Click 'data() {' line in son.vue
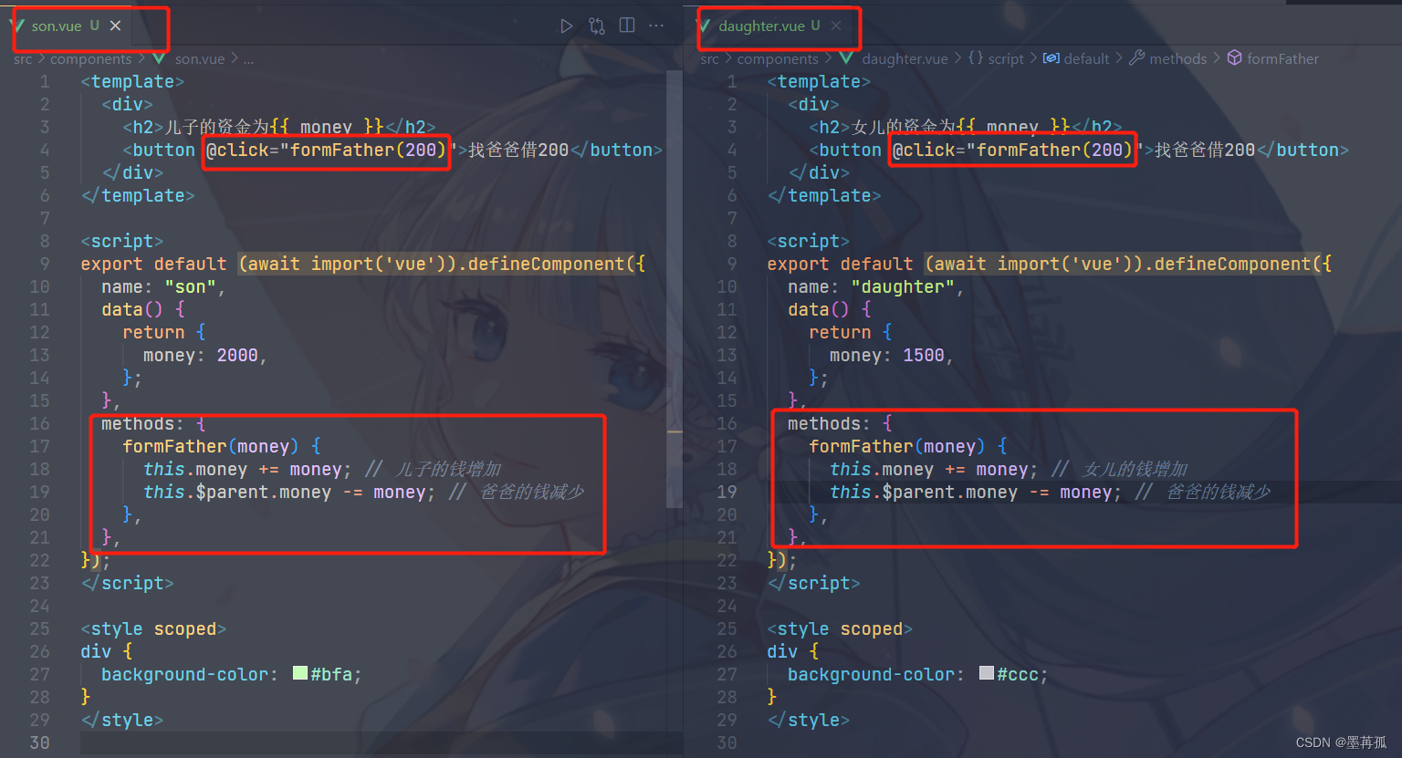 click(142, 309)
